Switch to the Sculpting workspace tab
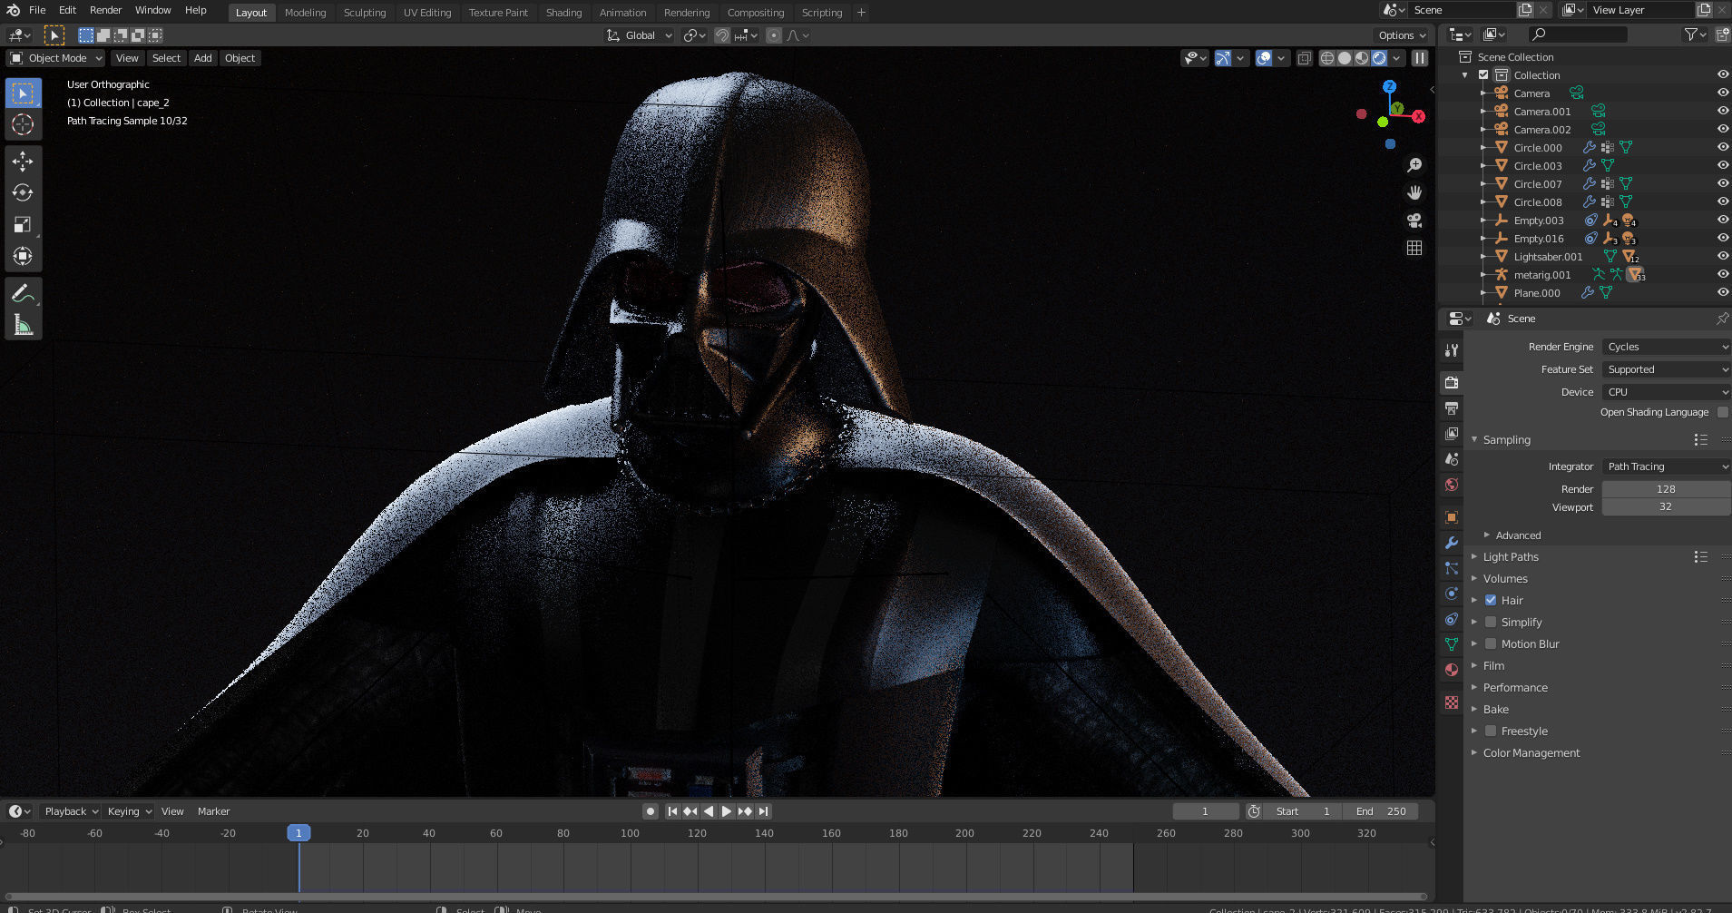1732x913 pixels. click(365, 13)
